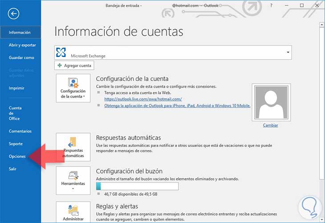The image size is (325, 223).
Task: Open the Opciones menu item
Action: pos(17,156)
